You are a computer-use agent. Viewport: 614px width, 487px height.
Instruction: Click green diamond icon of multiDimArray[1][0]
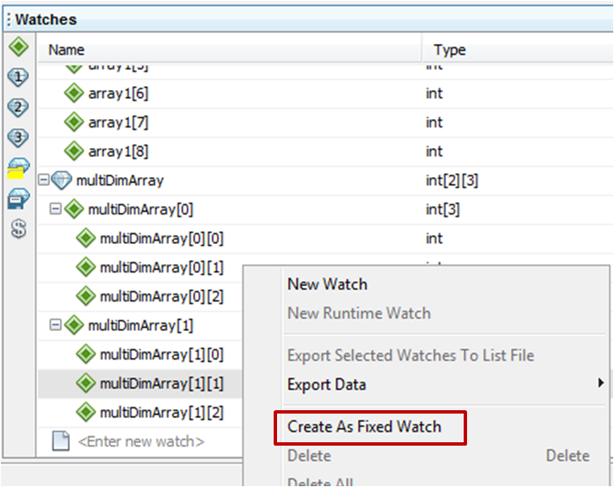point(86,354)
